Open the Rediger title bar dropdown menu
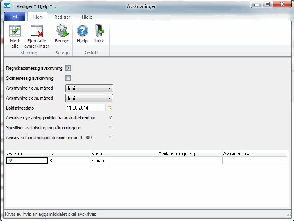294x221 pixels. tap(26, 6)
